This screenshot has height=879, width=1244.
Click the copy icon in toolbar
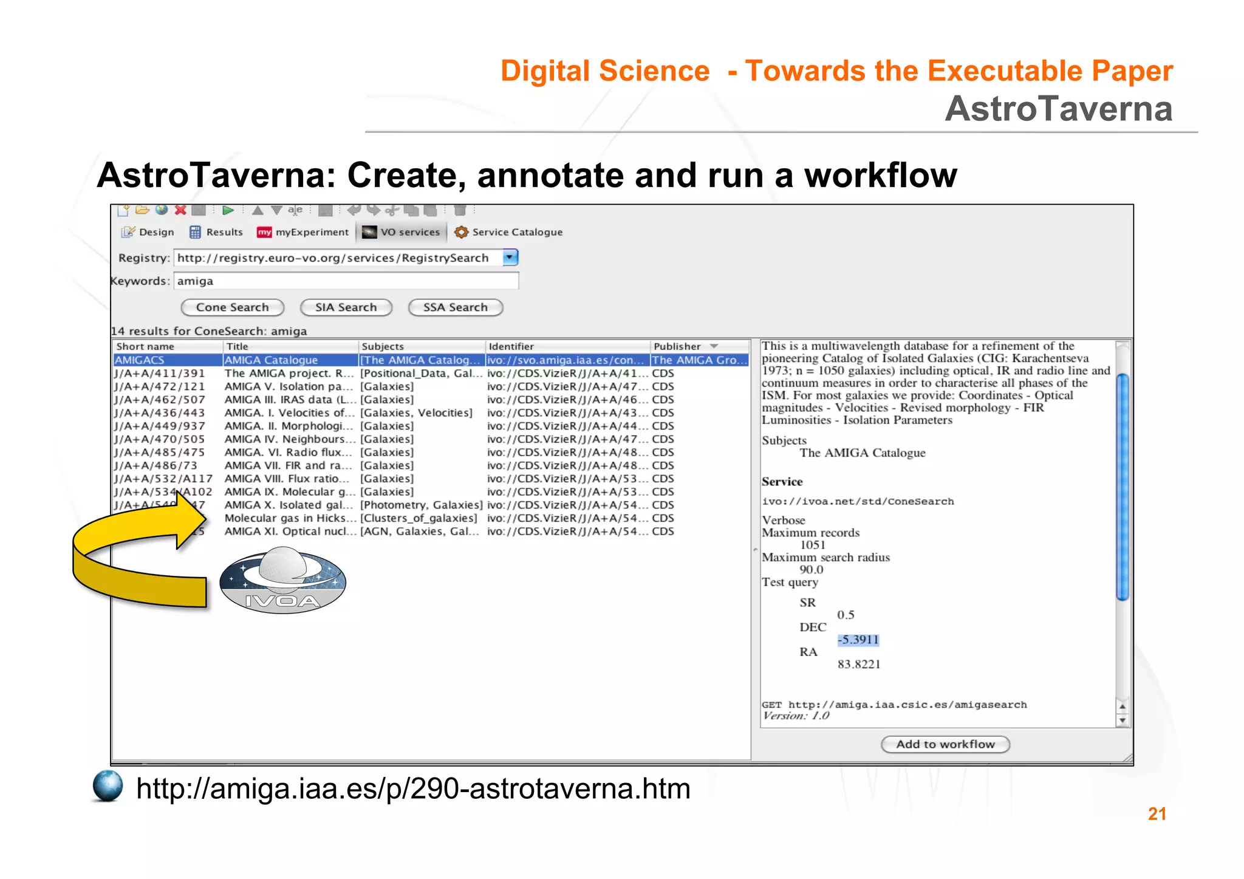pos(411,210)
